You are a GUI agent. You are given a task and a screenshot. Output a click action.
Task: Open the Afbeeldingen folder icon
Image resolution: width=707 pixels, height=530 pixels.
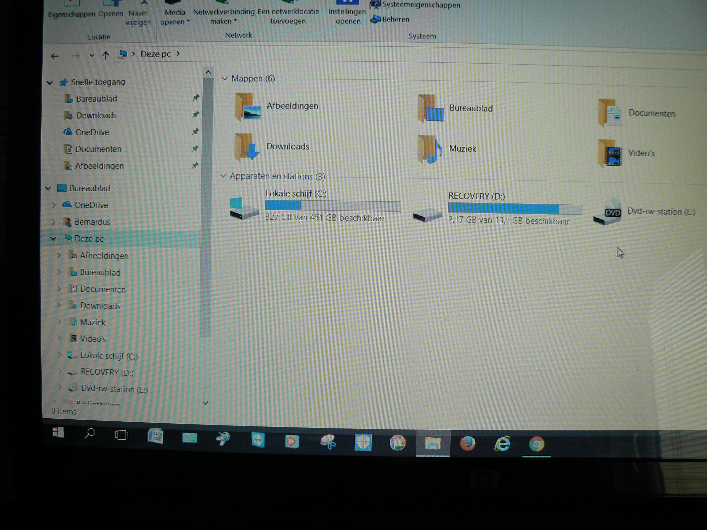click(x=248, y=107)
